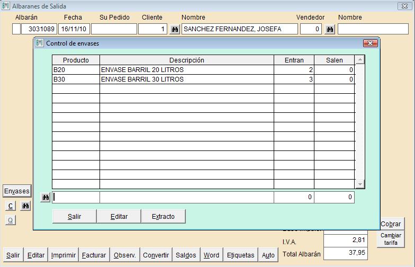Click the Su Pedido input field
This screenshot has height=267, width=415.
(114, 29)
